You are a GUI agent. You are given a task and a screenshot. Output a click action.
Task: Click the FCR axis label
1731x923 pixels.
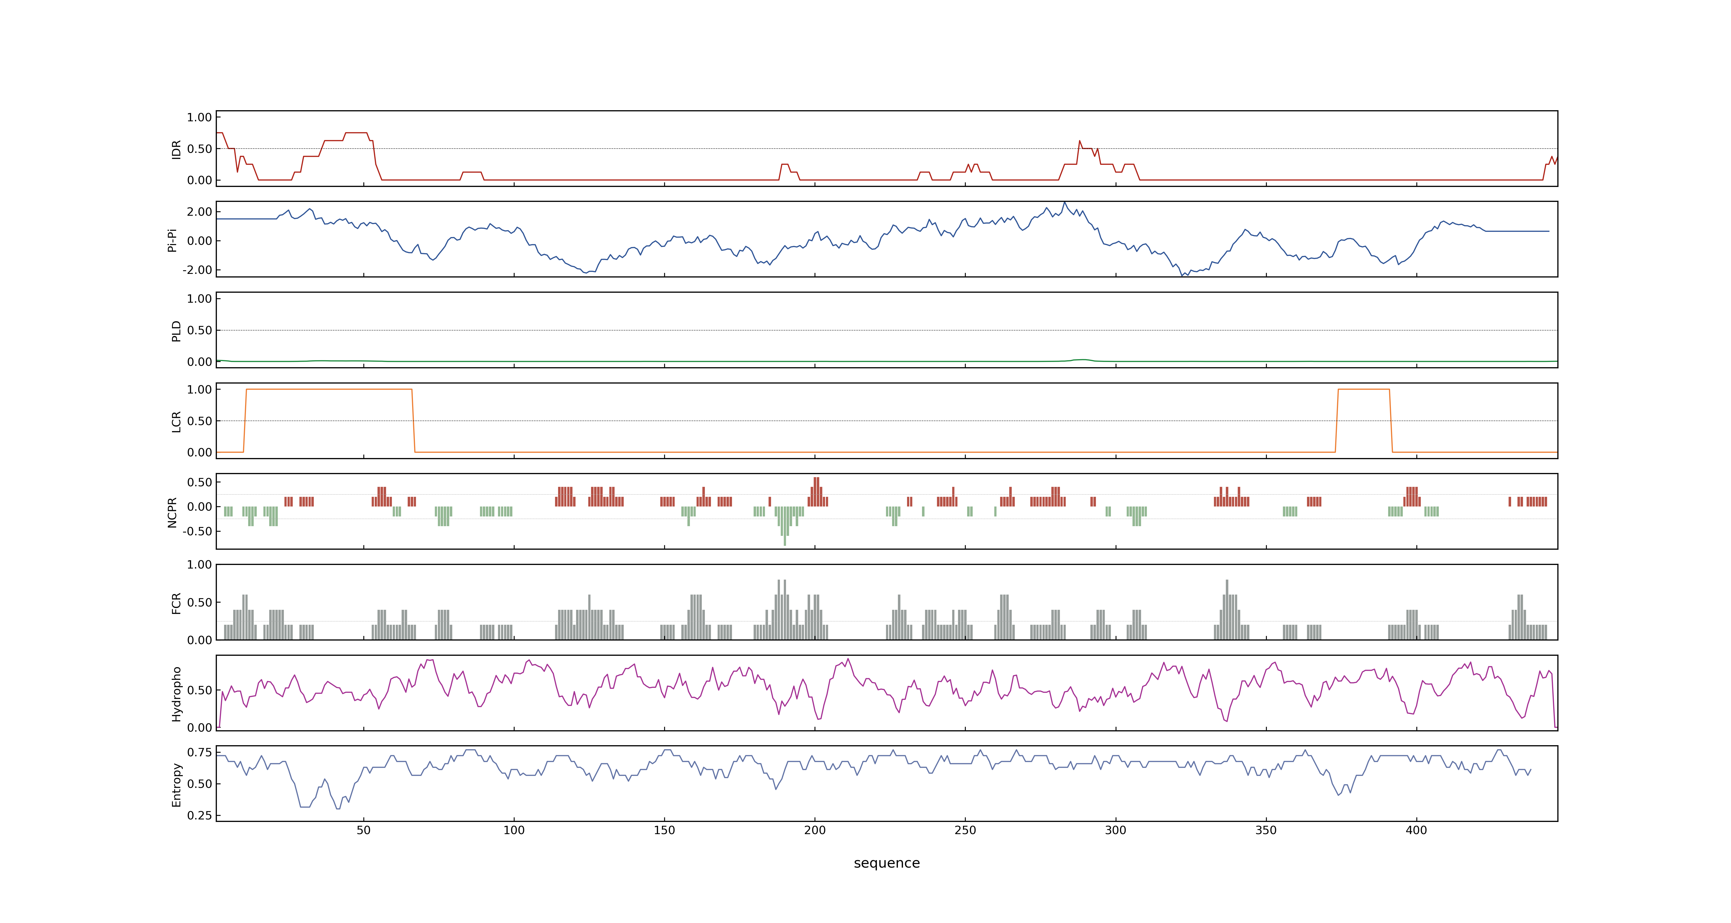(x=176, y=603)
